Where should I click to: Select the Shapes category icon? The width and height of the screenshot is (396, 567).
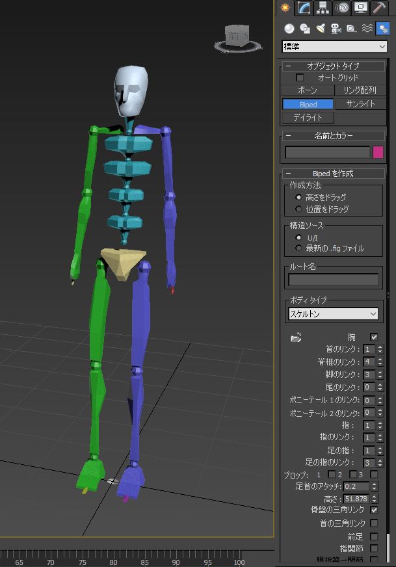point(305,29)
